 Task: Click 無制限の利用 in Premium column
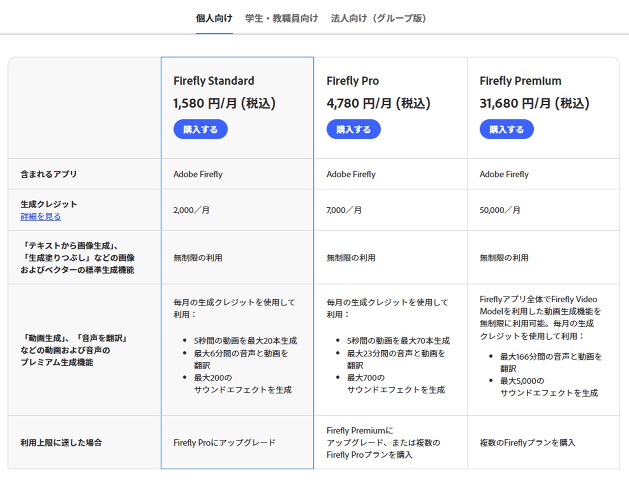504,257
